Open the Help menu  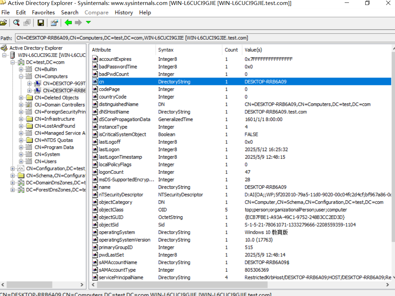145,12
